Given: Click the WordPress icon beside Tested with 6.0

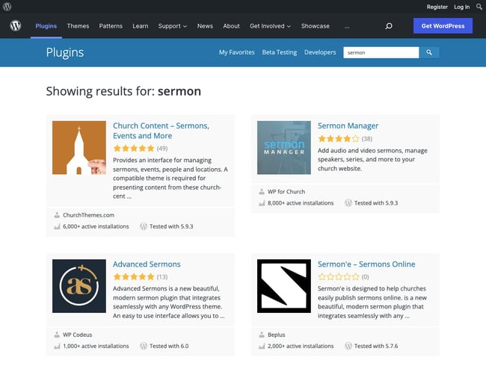Looking at the screenshot, I should (x=144, y=346).
